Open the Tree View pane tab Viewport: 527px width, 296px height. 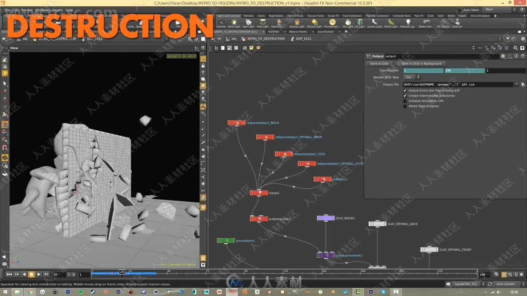coord(273,32)
